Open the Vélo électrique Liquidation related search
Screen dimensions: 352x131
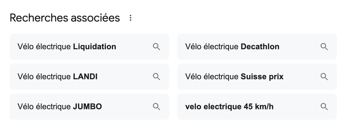coord(89,47)
